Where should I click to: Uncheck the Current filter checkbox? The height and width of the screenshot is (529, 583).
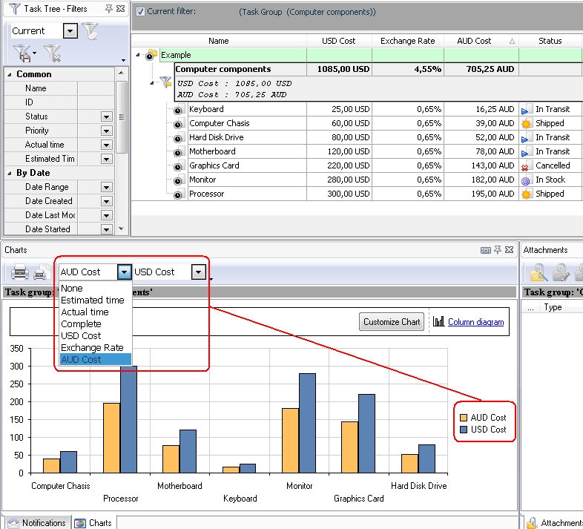coord(141,12)
